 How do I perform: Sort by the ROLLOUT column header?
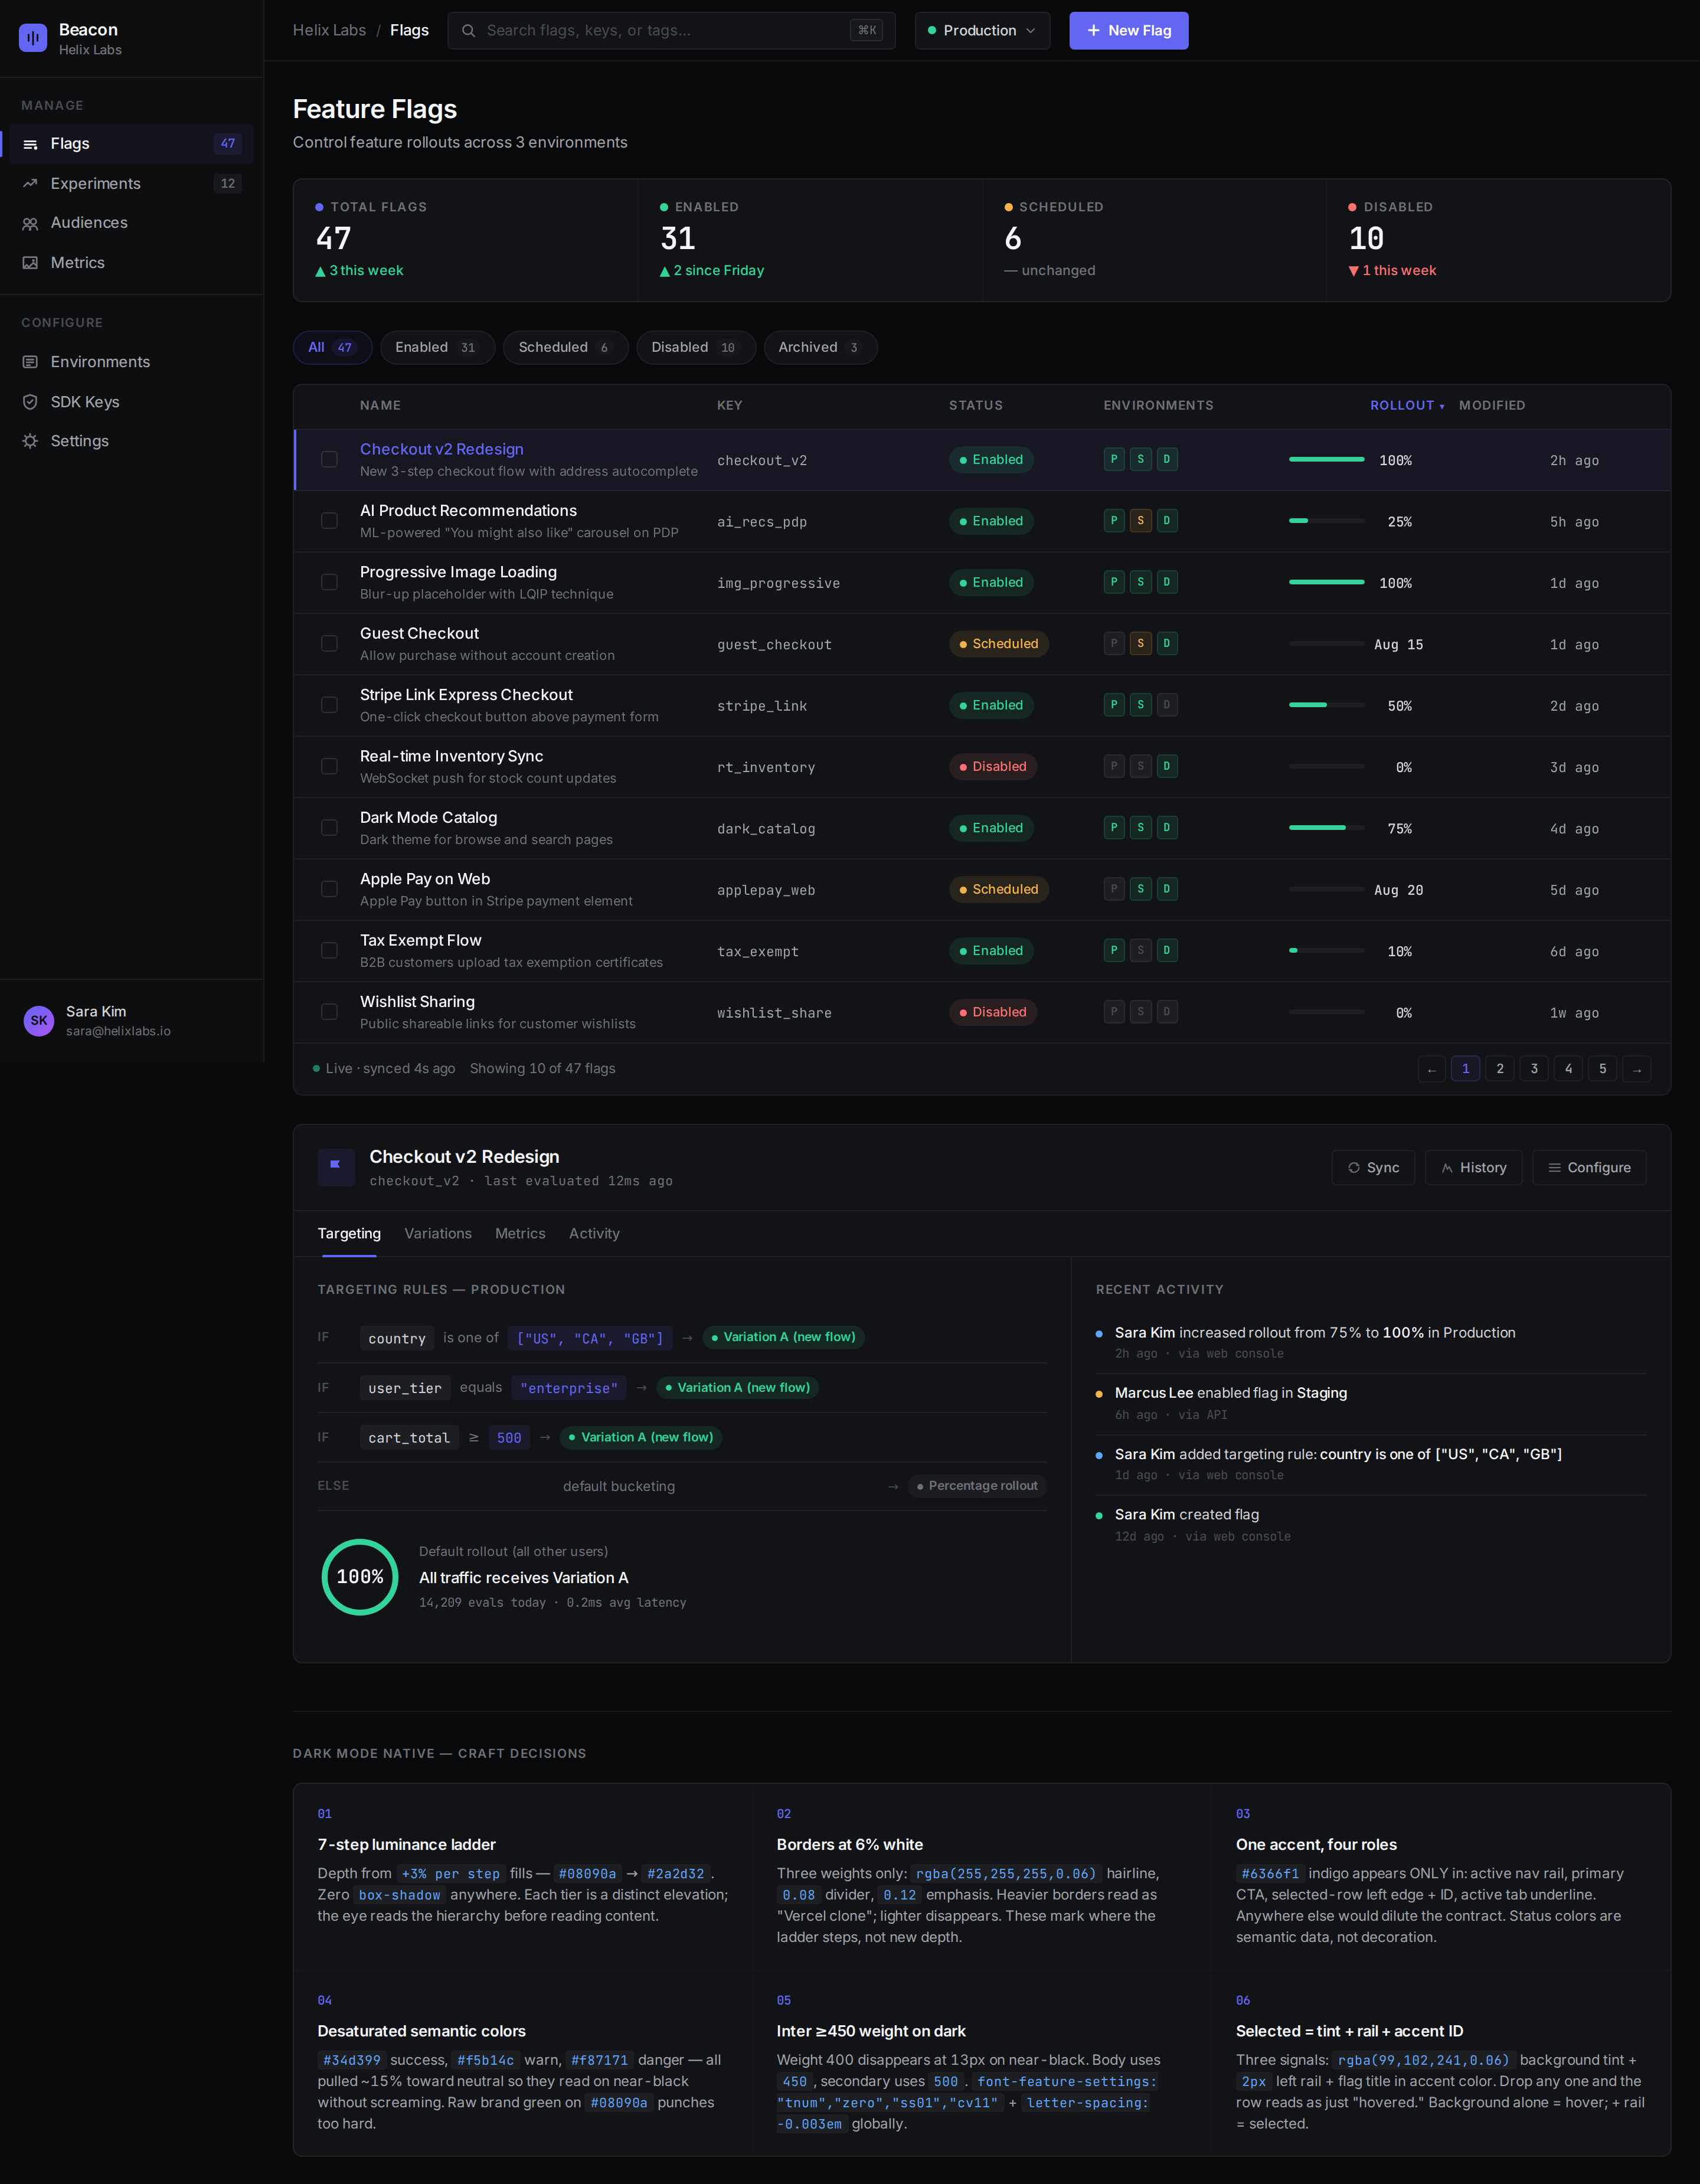[x=1407, y=406]
